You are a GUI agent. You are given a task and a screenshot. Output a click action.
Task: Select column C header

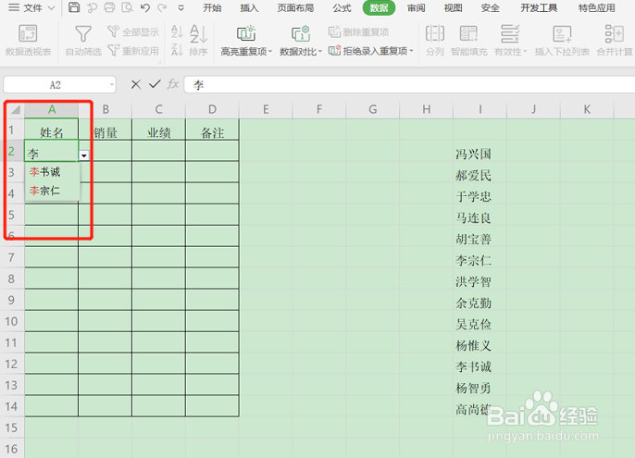[x=159, y=109]
